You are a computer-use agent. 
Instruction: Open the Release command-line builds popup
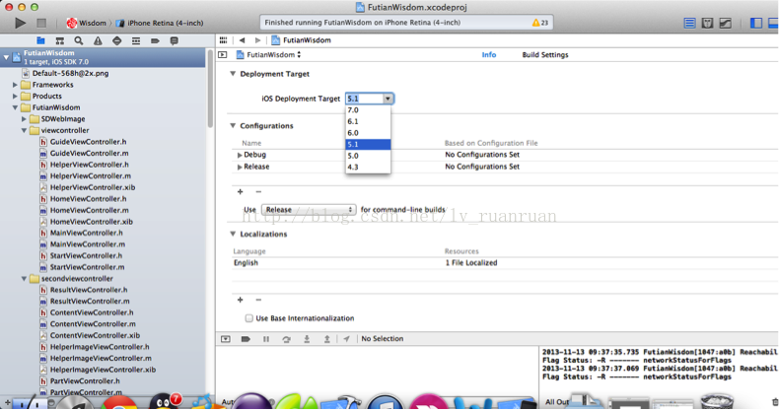pos(309,210)
